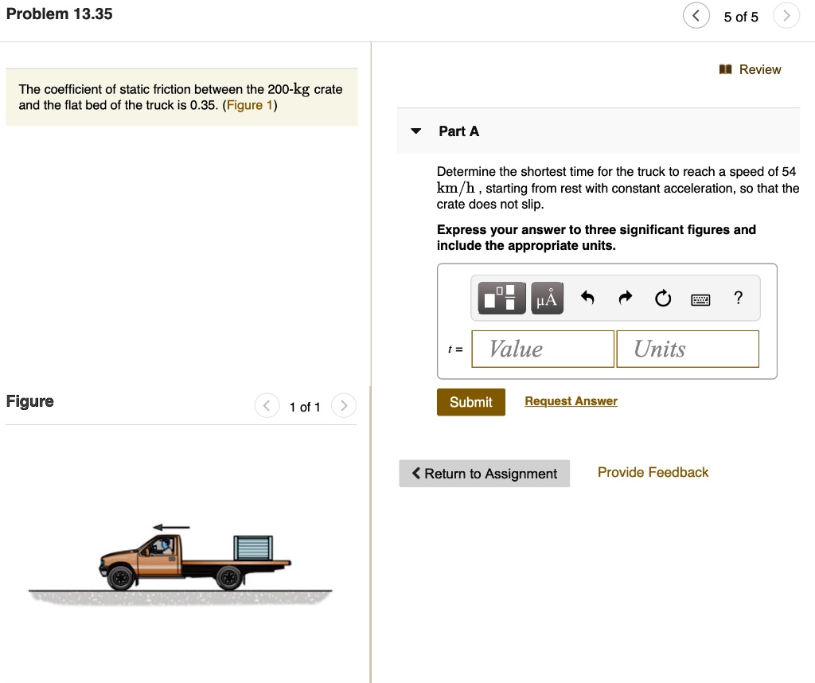Show next figure

[x=343, y=406]
